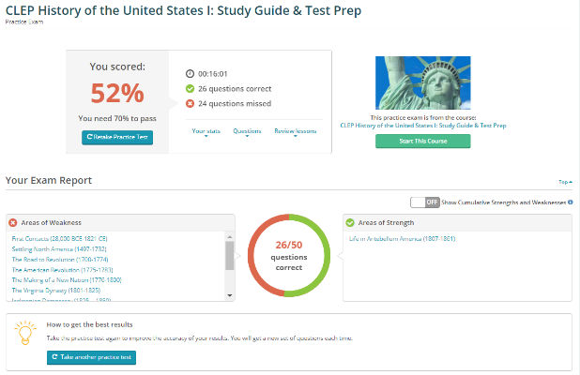Click the green checkmark next to questions correct
The image size is (580, 375).
(x=190, y=89)
